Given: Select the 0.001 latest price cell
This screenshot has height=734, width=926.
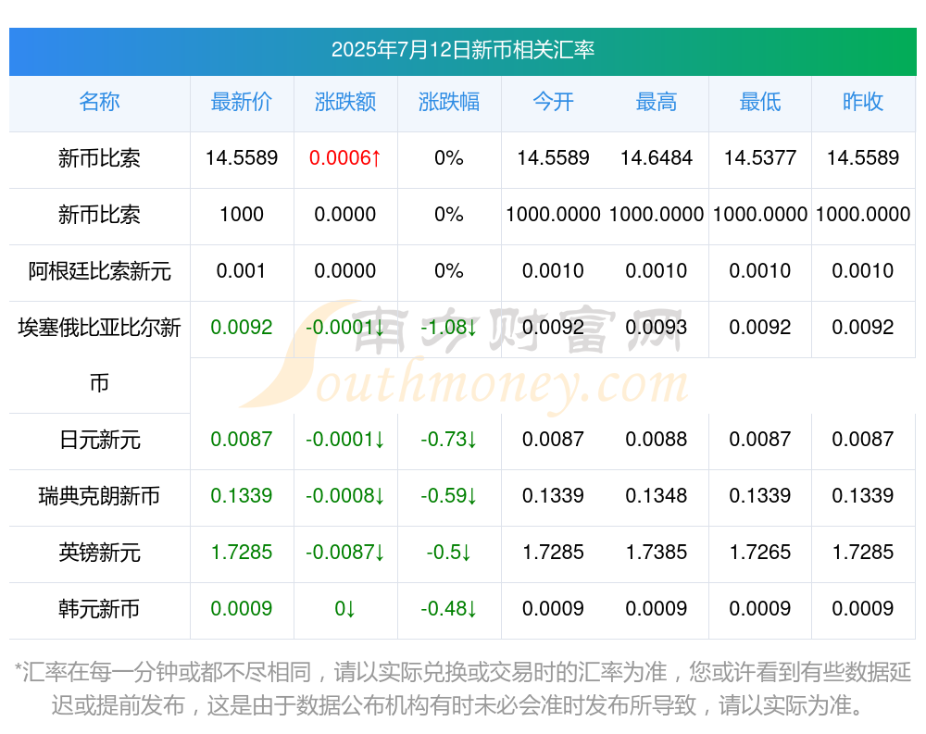Looking at the screenshot, I should (x=242, y=271).
